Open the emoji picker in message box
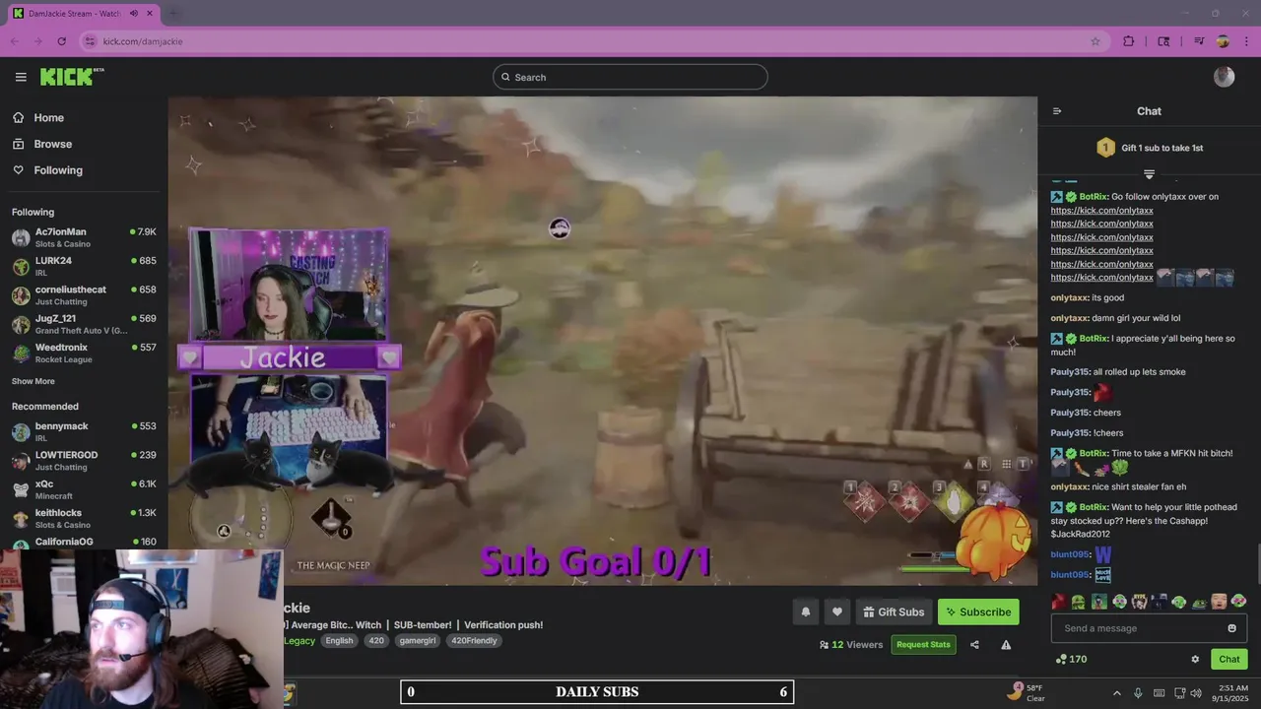This screenshot has height=709, width=1261. click(x=1231, y=628)
